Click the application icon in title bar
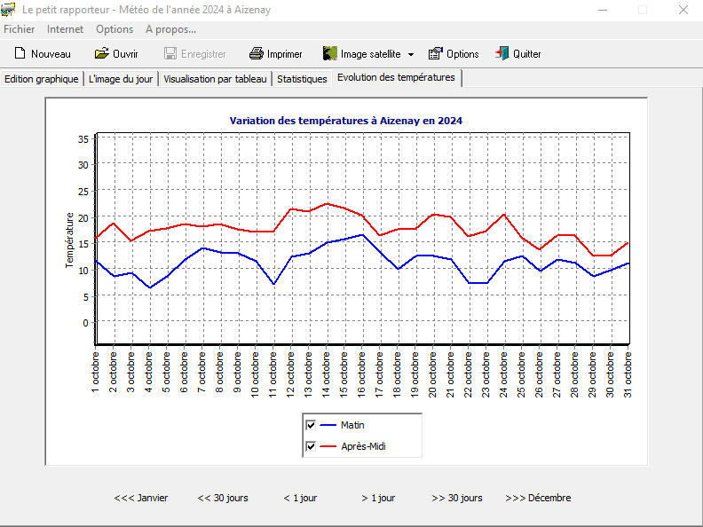The width and height of the screenshot is (703, 527). (9, 10)
